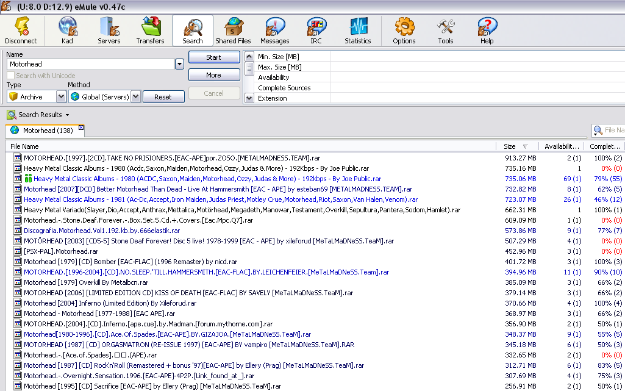Viewport: 625px width, 391px height.
Task: Click the Availability filter row
Action: [439, 77]
